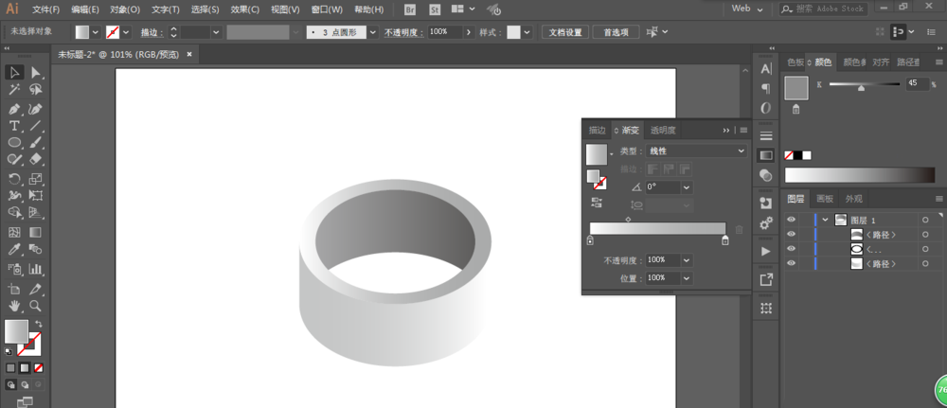
Task: Click the K value color slider
Action: [x=862, y=86]
